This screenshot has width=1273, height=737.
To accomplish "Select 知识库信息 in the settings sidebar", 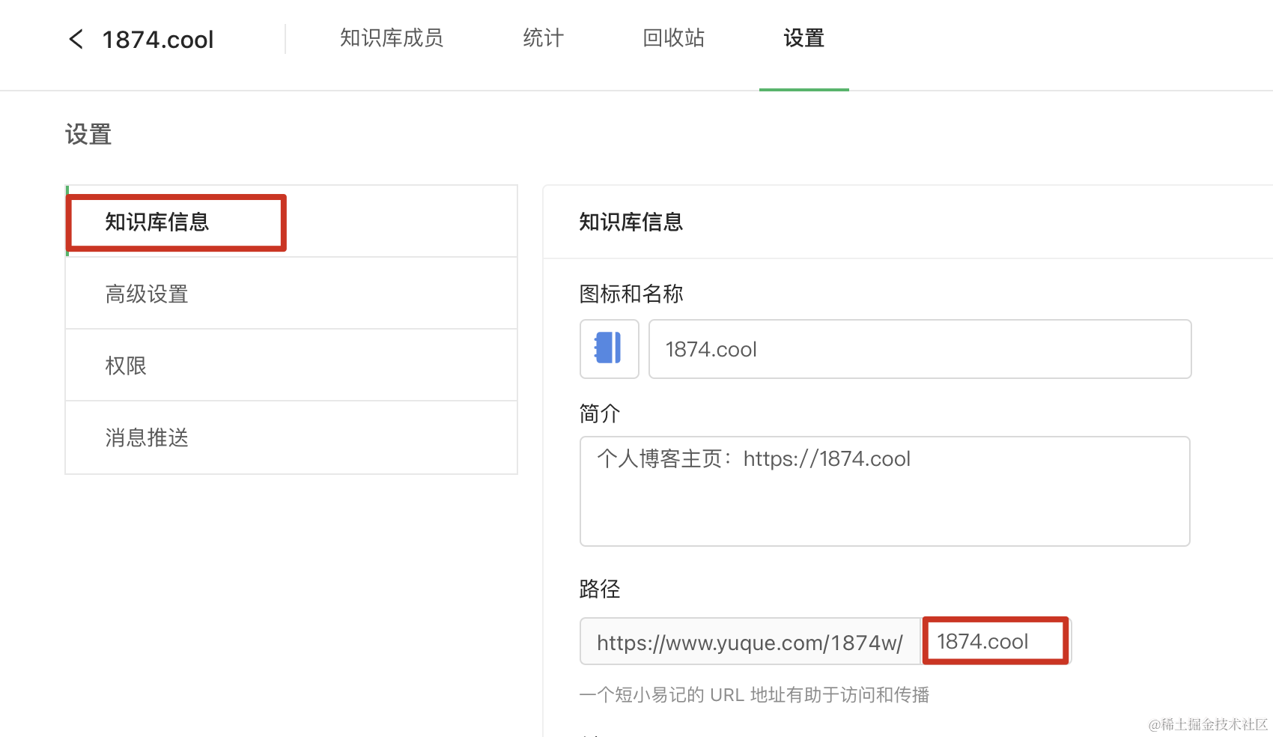I will 291,222.
